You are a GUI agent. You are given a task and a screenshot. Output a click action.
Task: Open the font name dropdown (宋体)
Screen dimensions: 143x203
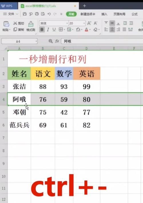[67, 23]
